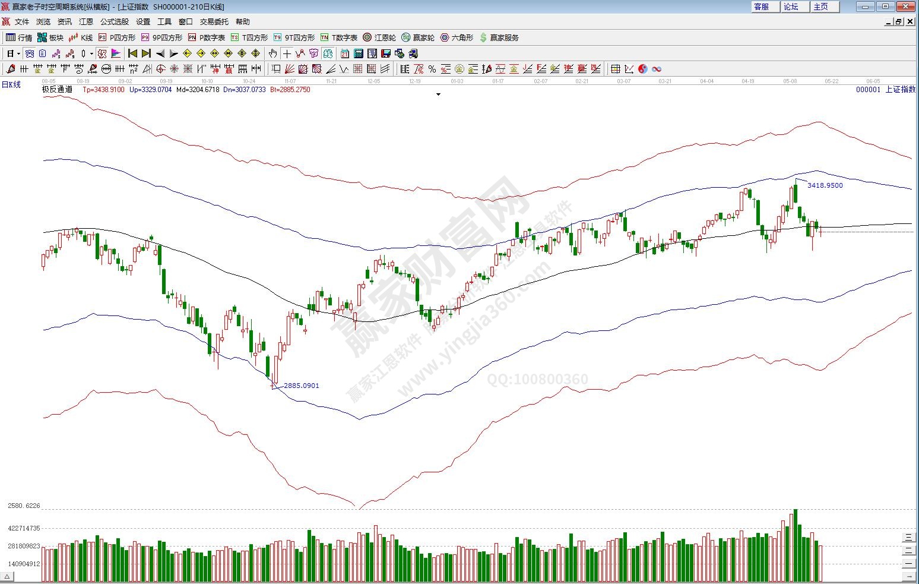The width and height of the screenshot is (919, 584).
Task: Open the 江恩轮 (Gann wheel) tool
Action: (x=379, y=37)
